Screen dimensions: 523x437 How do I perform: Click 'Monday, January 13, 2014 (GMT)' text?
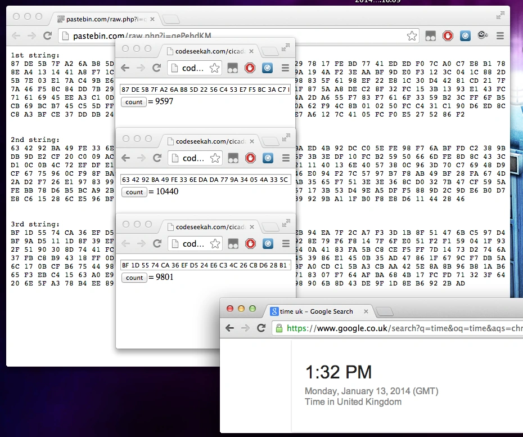point(372,391)
